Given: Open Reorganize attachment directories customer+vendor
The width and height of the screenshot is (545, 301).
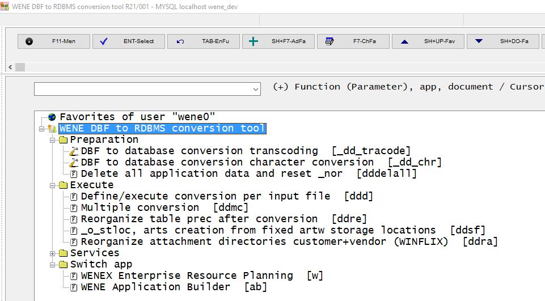Looking at the screenshot, I should tap(289, 241).
